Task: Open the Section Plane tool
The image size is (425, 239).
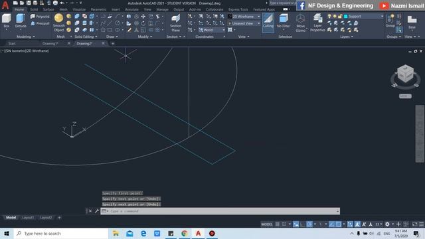Action: tap(175, 23)
